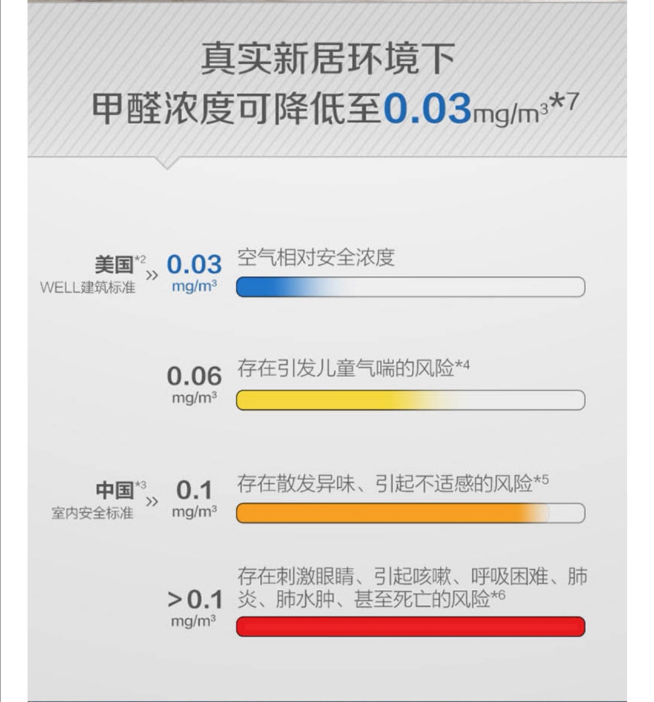Click the red >0.1 danger bar
This screenshot has width=654, height=702.
(x=410, y=626)
